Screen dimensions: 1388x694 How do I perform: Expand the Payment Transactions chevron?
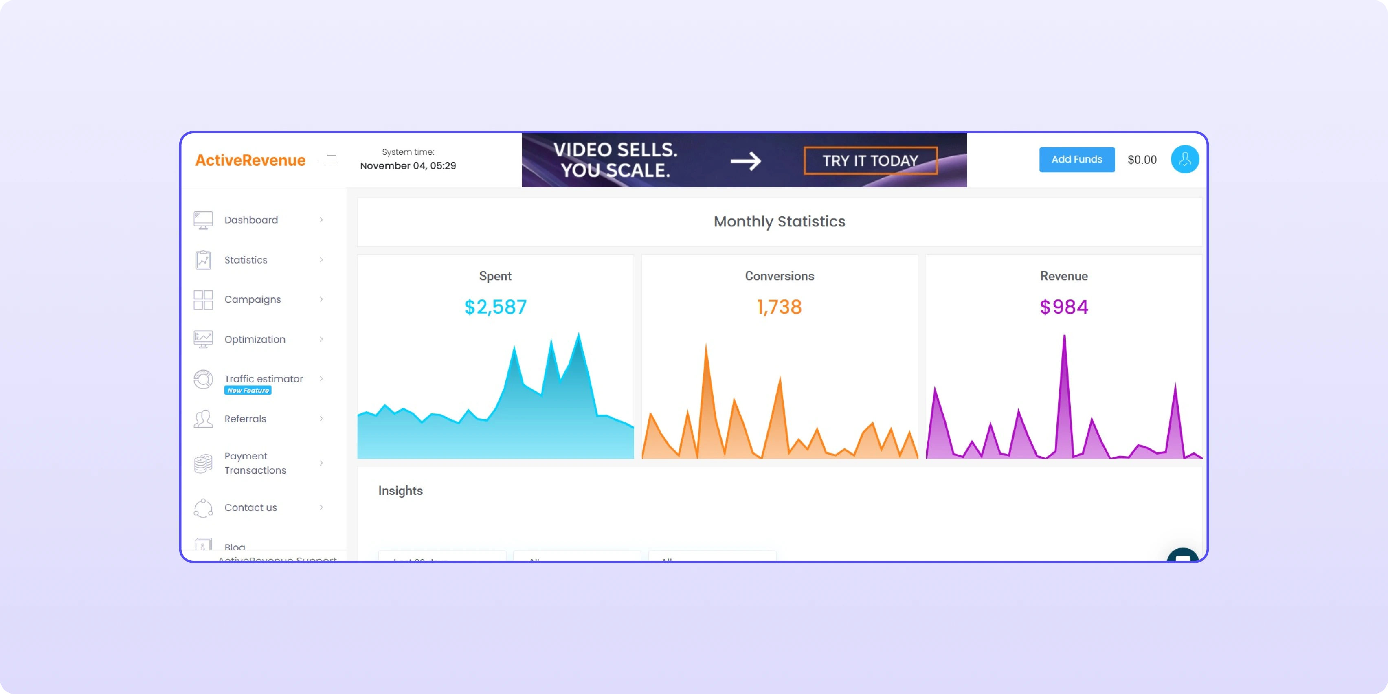pos(321,463)
